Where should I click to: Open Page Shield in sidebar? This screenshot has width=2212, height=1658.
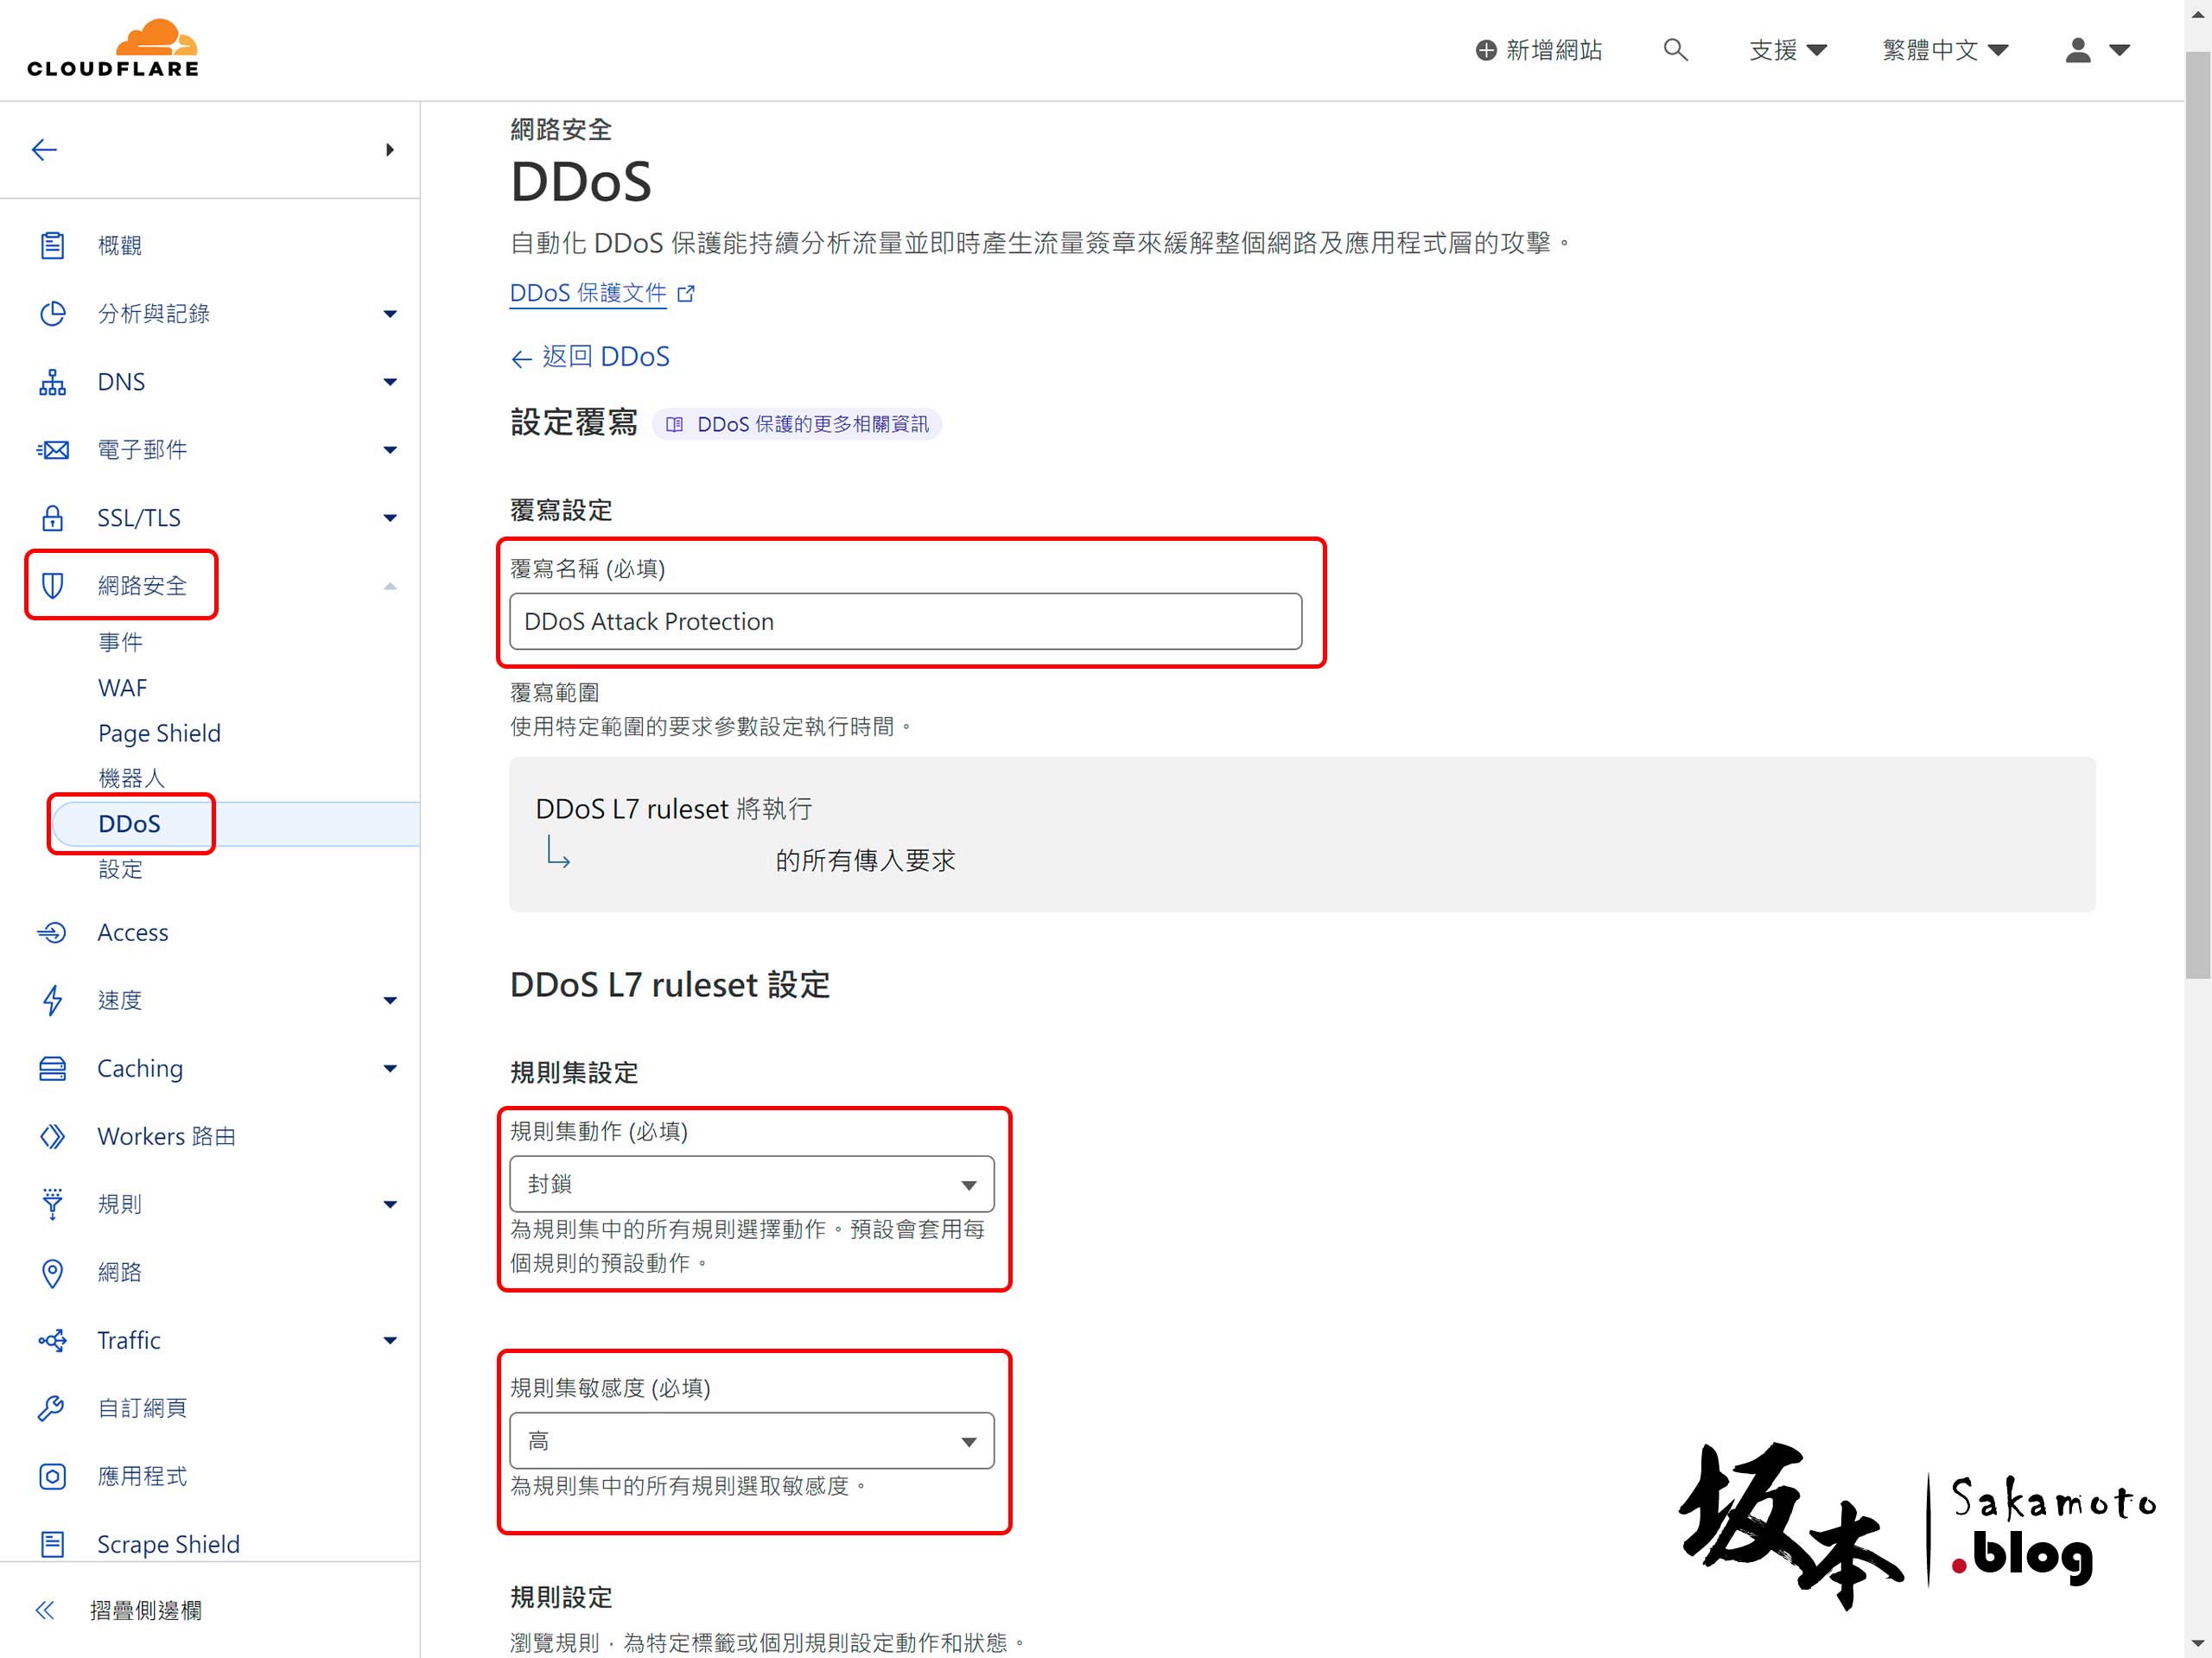[159, 733]
